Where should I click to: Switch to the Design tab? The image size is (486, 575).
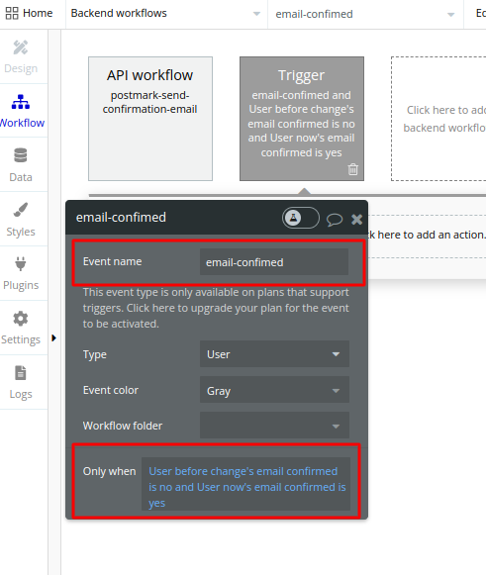click(21, 56)
